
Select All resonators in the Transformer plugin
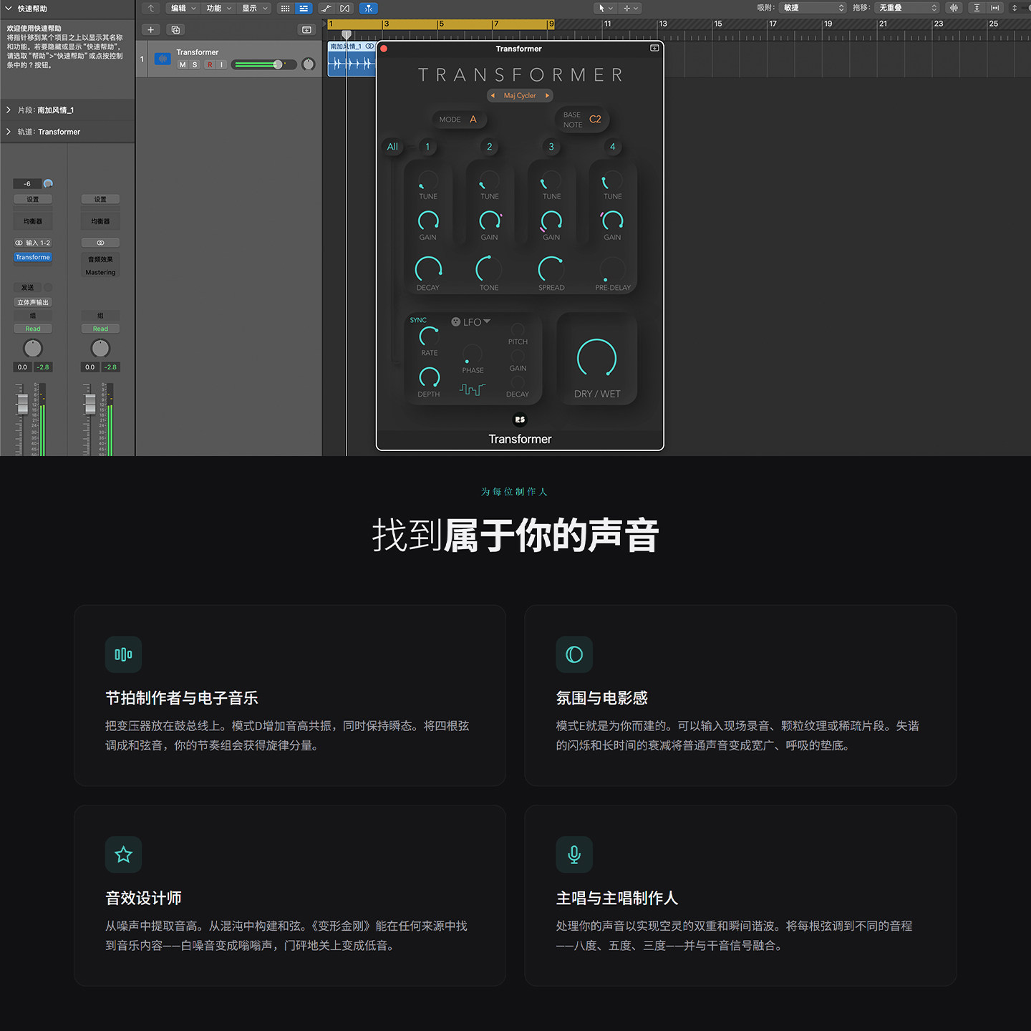(392, 147)
